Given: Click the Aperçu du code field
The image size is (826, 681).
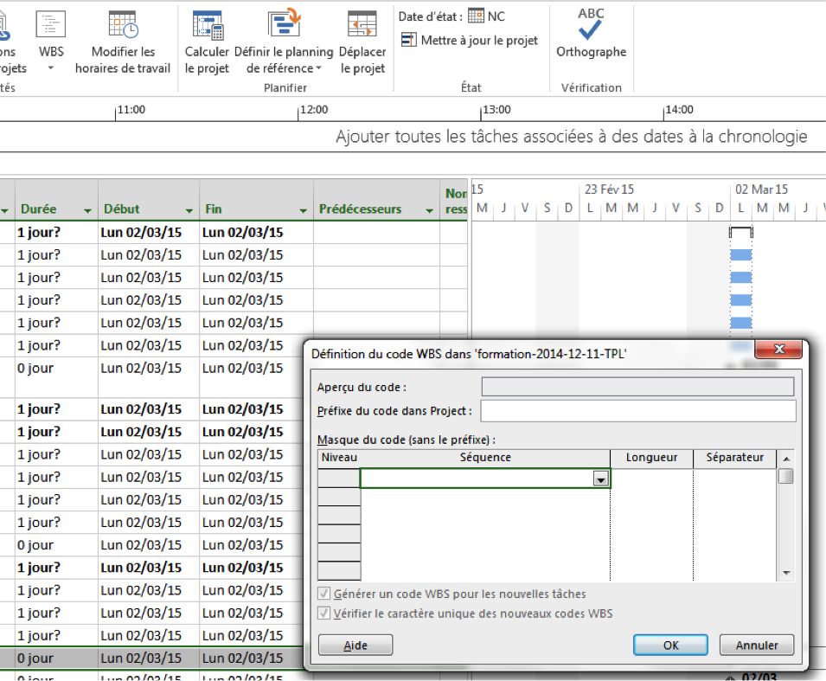Looking at the screenshot, I should pyautogui.click(x=638, y=387).
